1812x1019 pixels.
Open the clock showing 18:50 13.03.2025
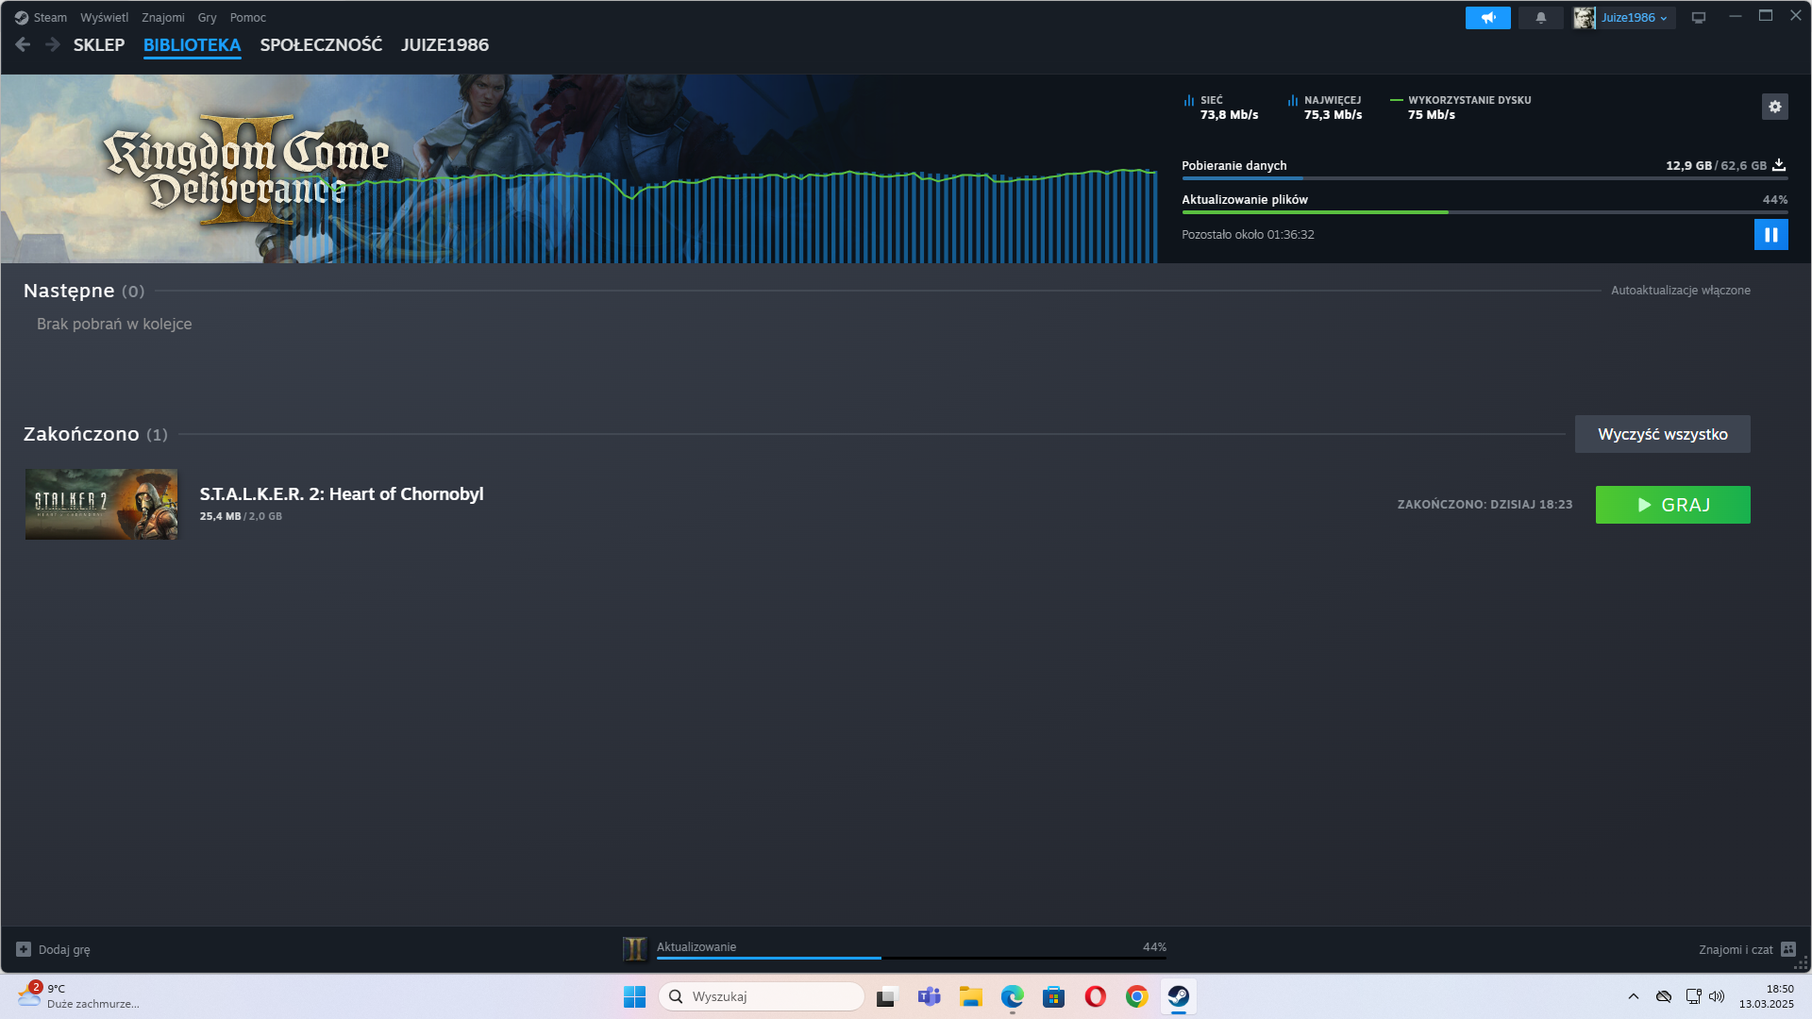pyautogui.click(x=1766, y=996)
